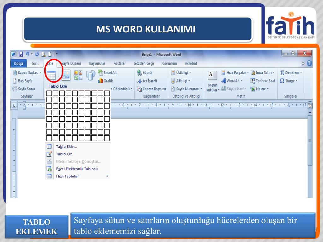
Task: Click the Redo icon in quick access toolbar
Action: pyautogui.click(x=37, y=54)
